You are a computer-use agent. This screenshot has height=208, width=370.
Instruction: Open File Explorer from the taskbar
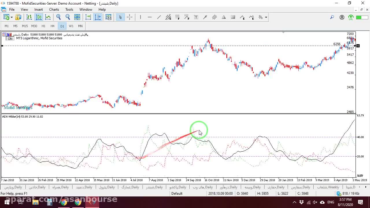[35, 202]
